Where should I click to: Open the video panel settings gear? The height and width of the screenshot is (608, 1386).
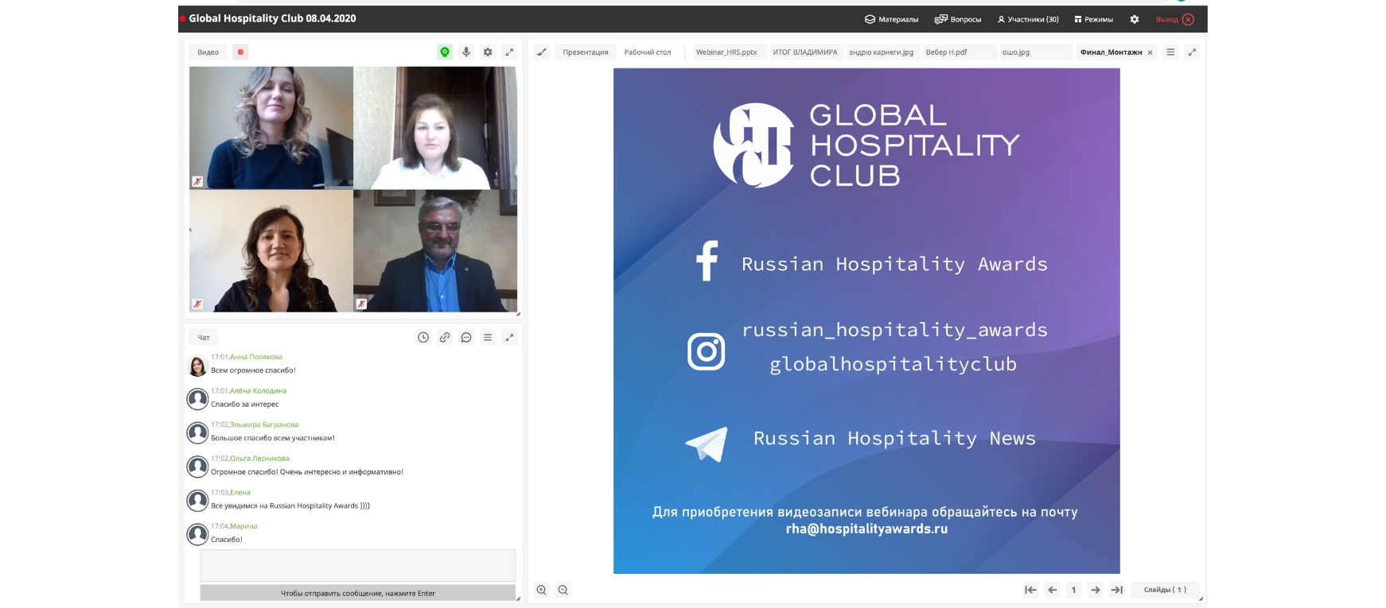(x=488, y=52)
